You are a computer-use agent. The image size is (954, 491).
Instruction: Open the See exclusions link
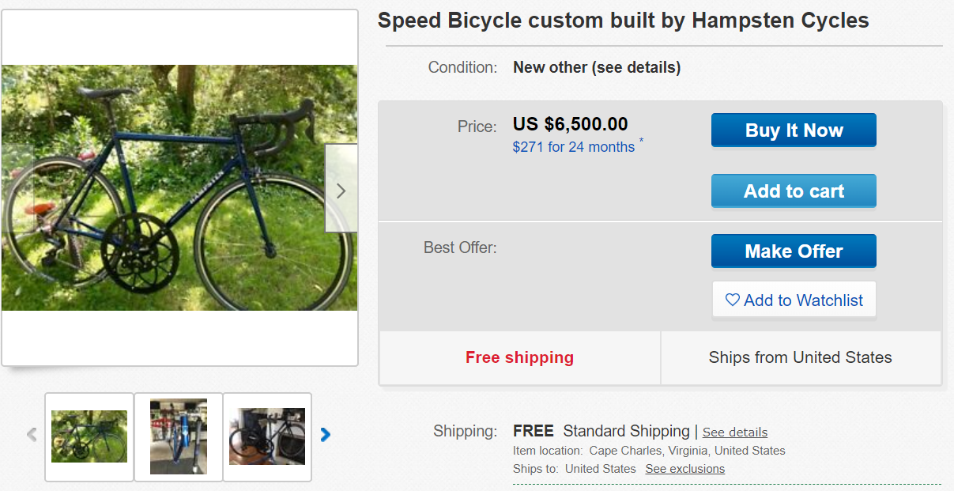click(x=684, y=469)
